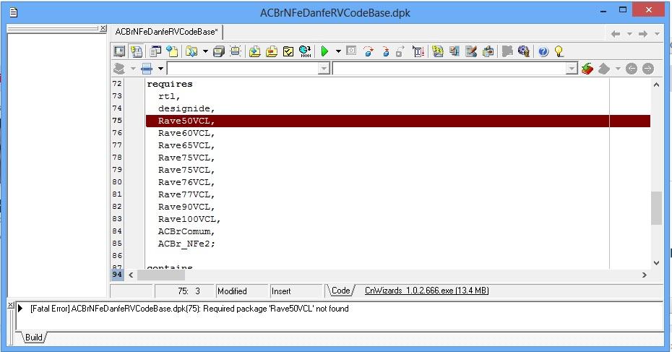Viewport: 672px width, 352px height.
Task: Click the Modified status bar cell
Action: 242,291
